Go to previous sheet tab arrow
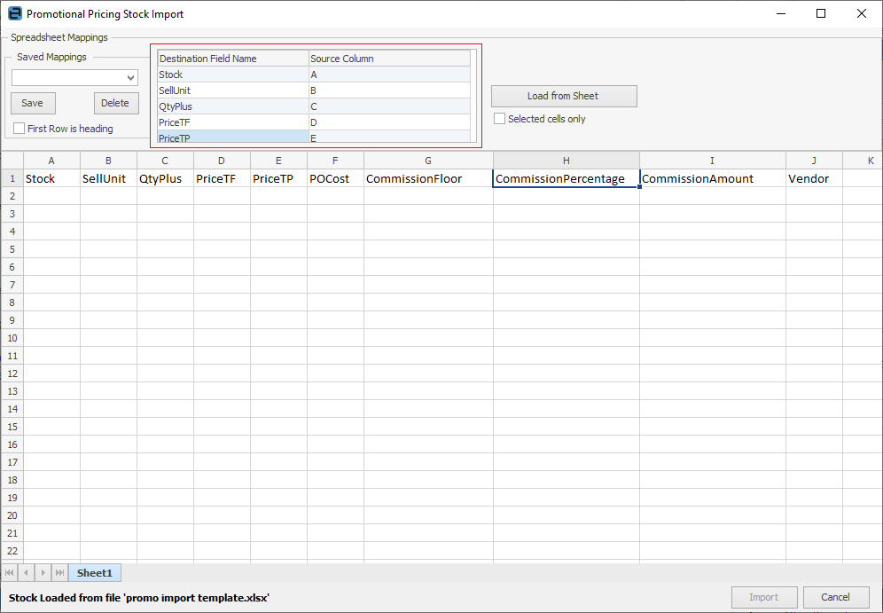Viewport: 883px width, 613px height. tap(27, 573)
